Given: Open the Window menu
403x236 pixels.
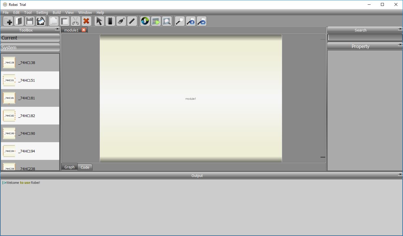Looking at the screenshot, I should pyautogui.click(x=85, y=12).
